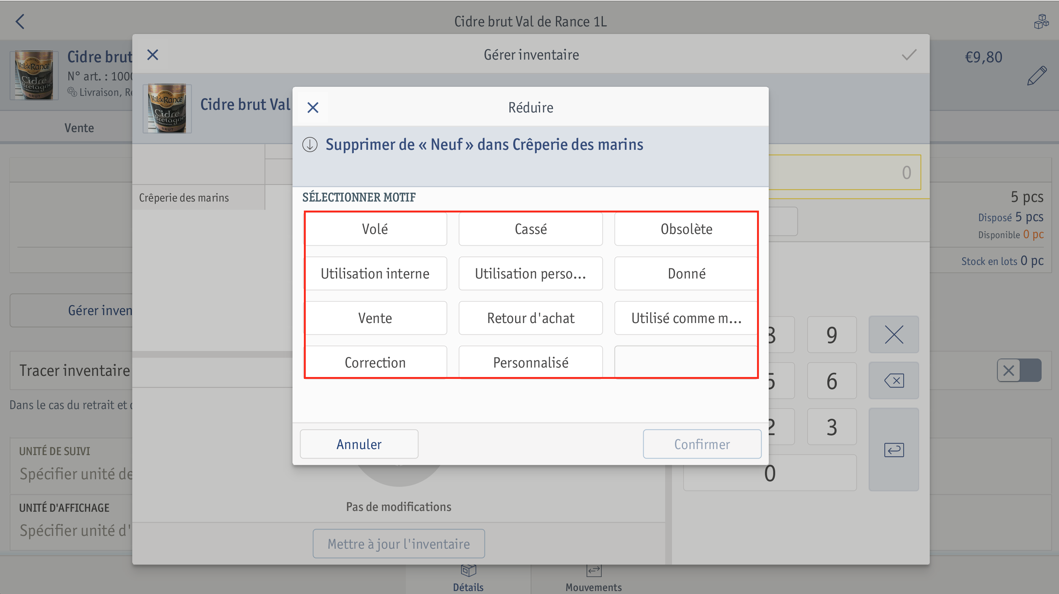This screenshot has height=594, width=1059.
Task: Close the Gérer inventaire panel
Action: 153,55
